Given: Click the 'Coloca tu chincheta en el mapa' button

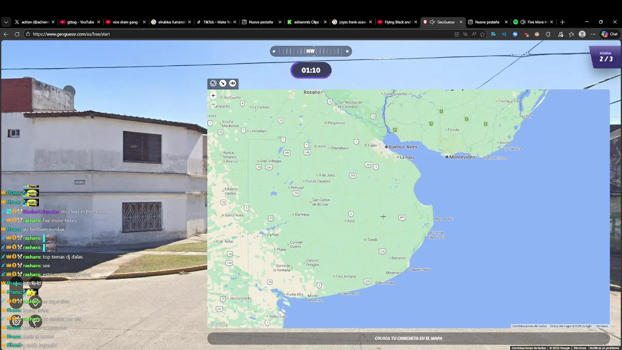Looking at the screenshot, I should coord(408,338).
